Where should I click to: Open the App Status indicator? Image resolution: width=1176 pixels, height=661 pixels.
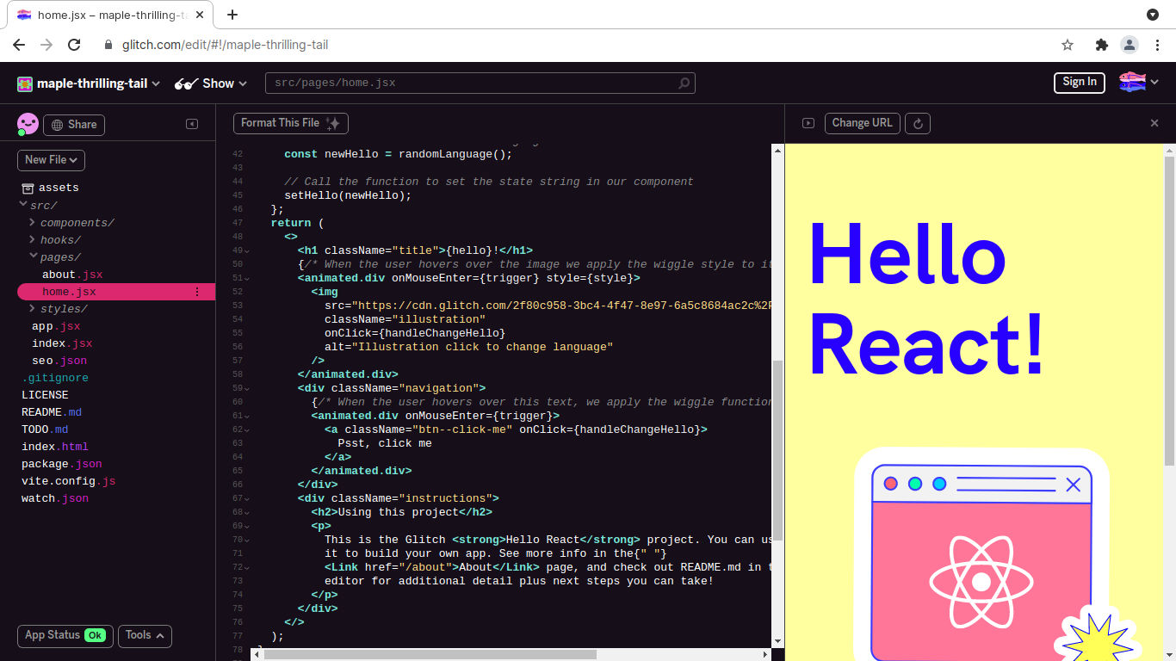[x=65, y=635]
